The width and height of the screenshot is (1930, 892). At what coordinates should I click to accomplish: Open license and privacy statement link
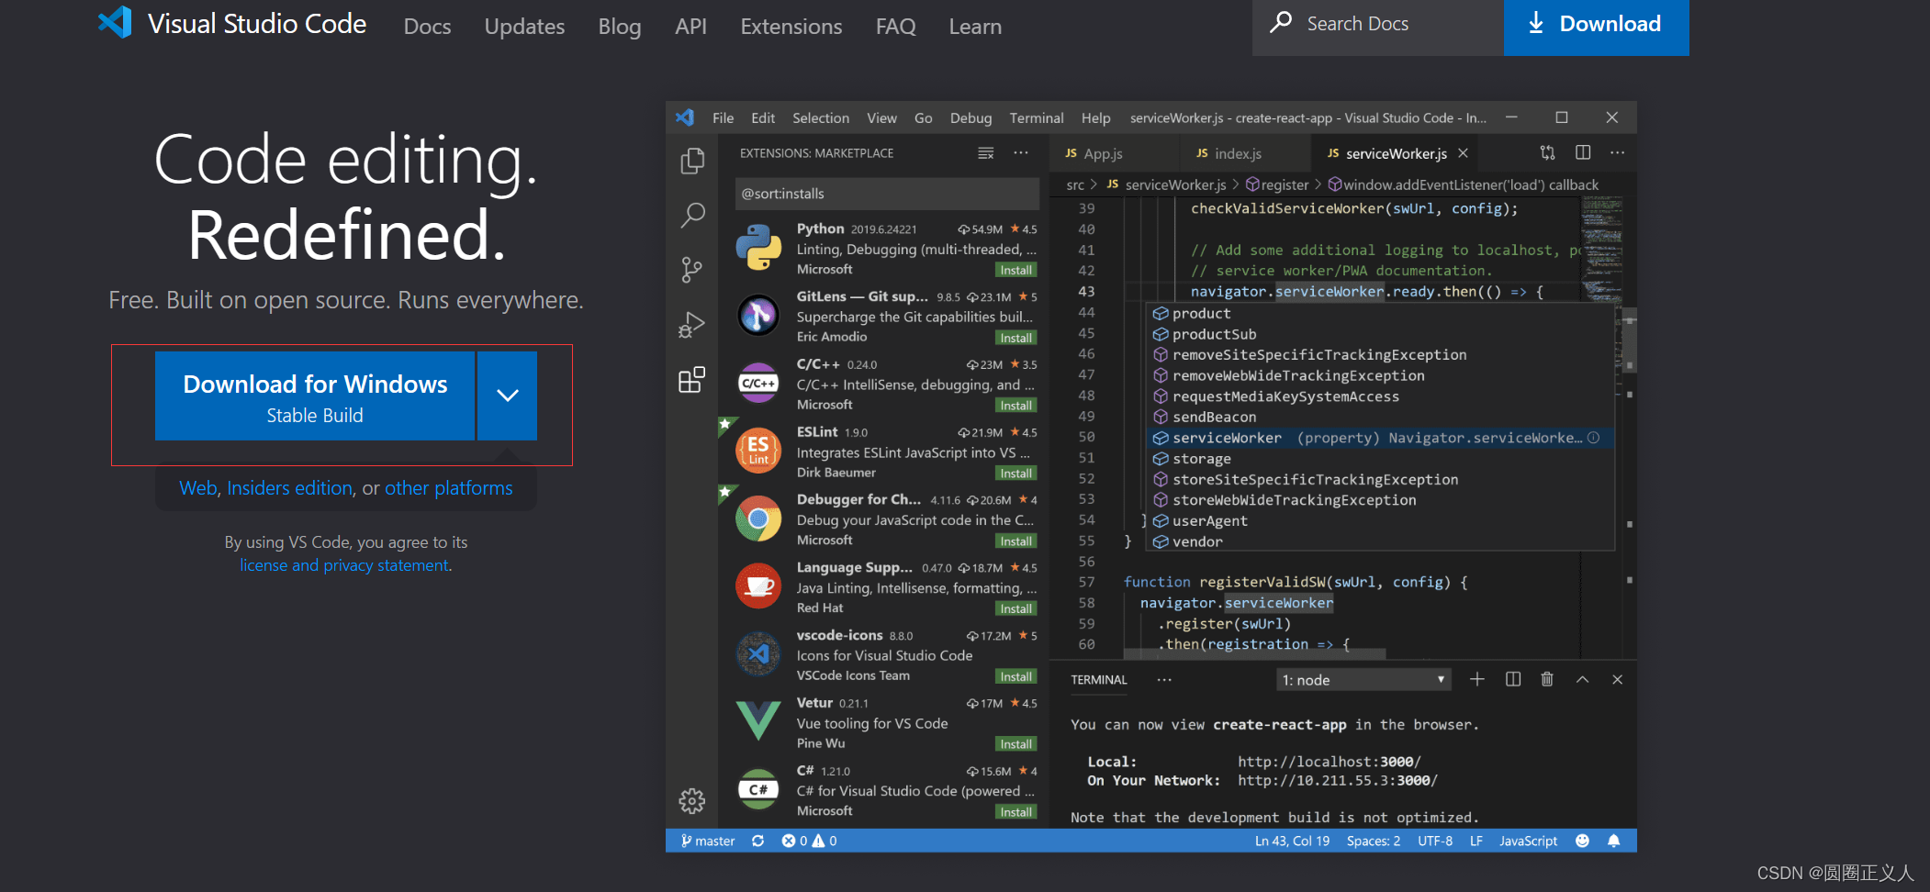pos(344,565)
